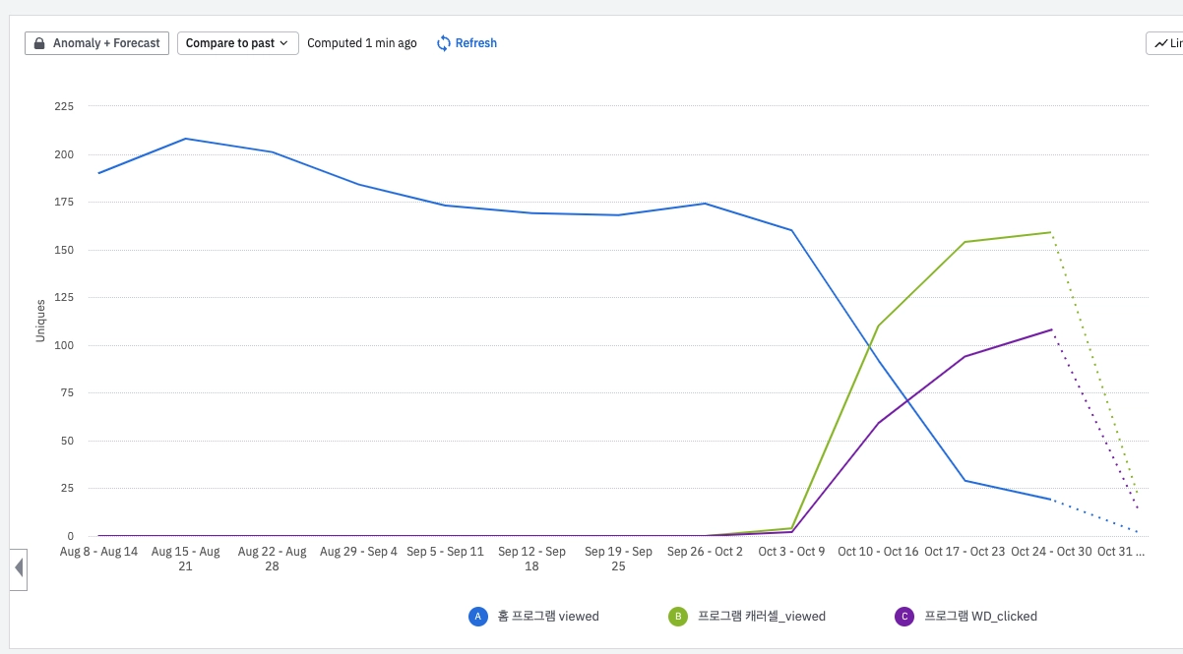Collapse the side panel with the left triangle
The width and height of the screenshot is (1183, 654).
pyautogui.click(x=19, y=567)
